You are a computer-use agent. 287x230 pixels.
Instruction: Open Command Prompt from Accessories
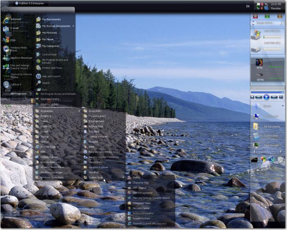98,137
